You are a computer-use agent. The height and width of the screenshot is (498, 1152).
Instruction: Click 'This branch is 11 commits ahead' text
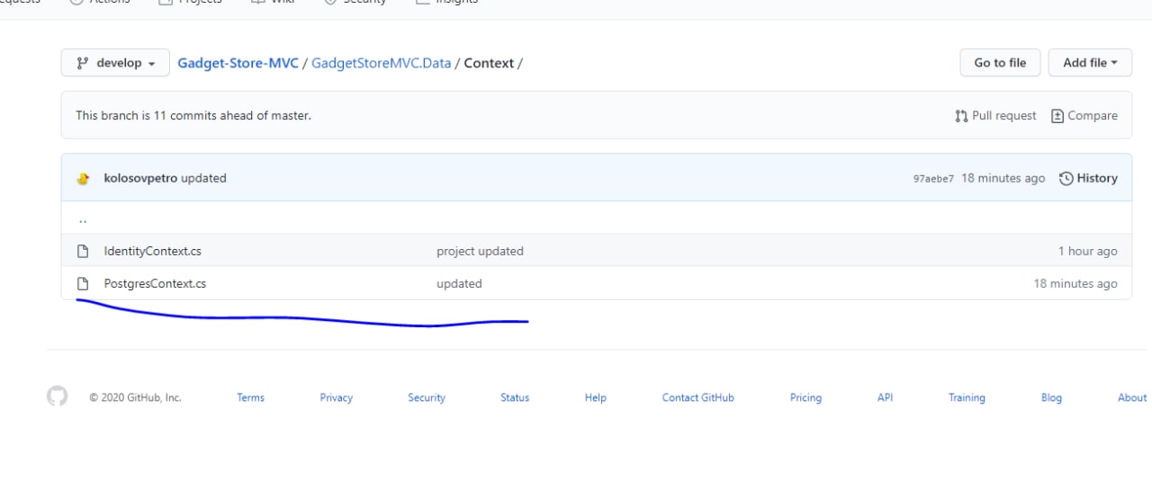click(x=193, y=116)
